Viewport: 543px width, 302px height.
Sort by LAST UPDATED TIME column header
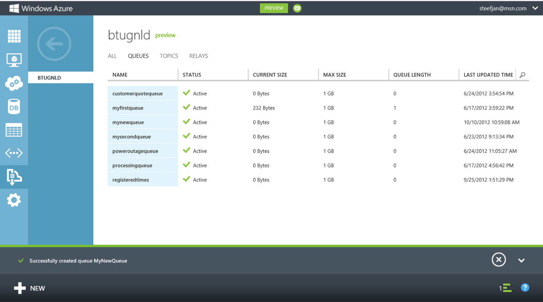coord(488,75)
